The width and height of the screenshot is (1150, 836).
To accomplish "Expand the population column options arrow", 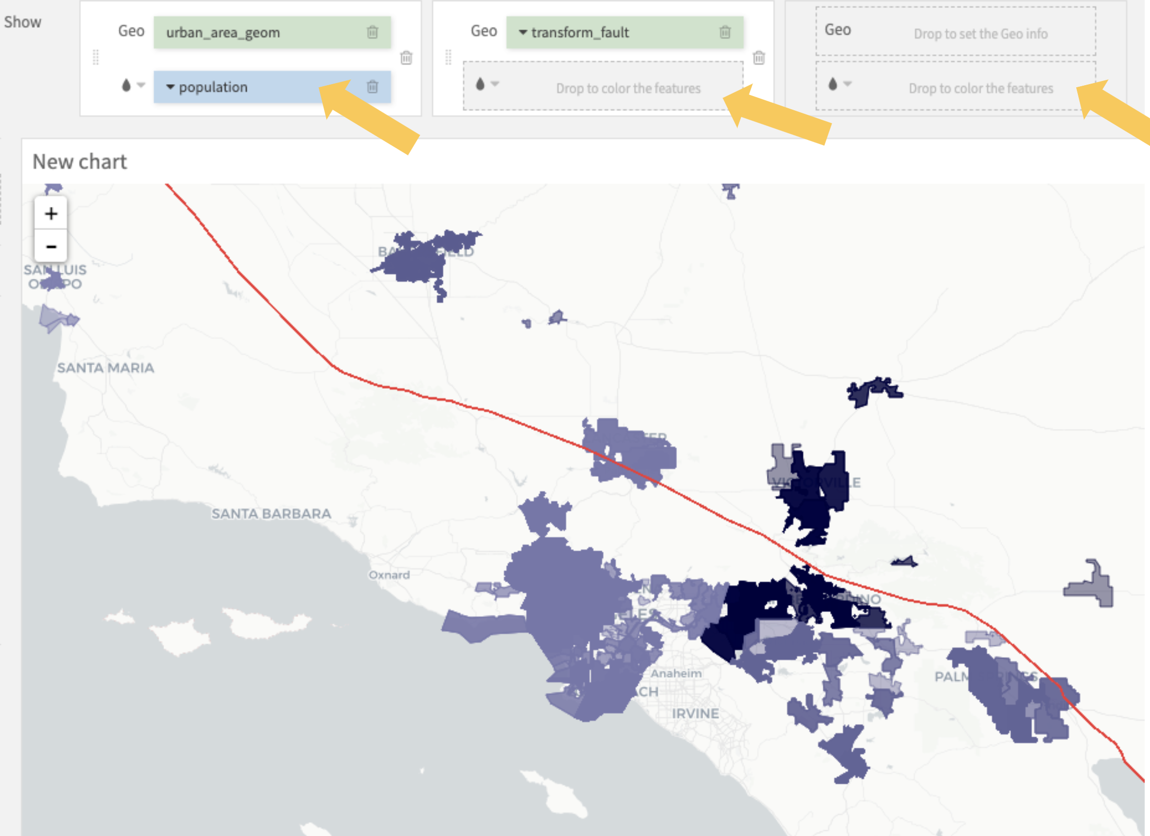I will (170, 87).
